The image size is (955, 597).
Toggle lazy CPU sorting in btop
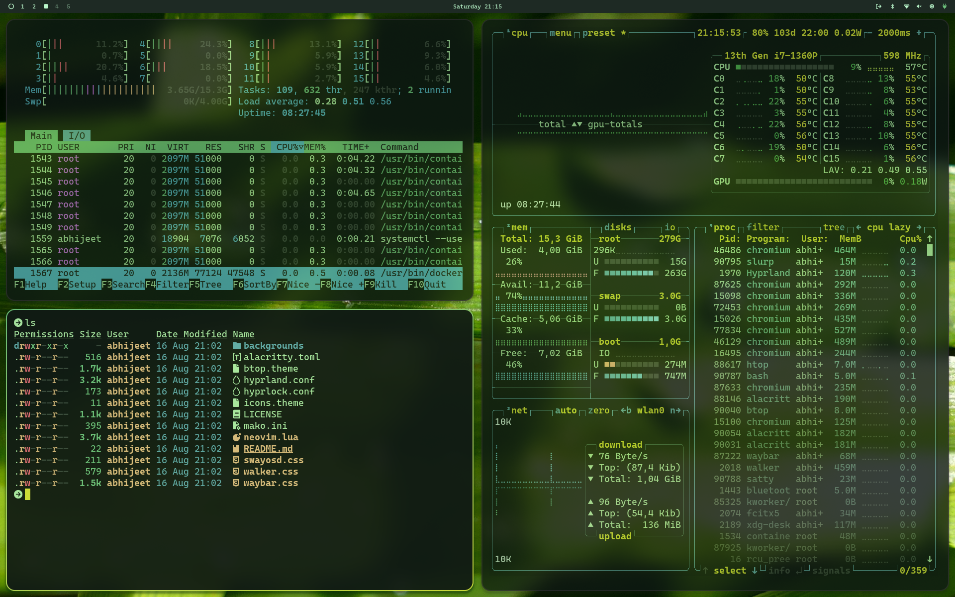coord(899,227)
